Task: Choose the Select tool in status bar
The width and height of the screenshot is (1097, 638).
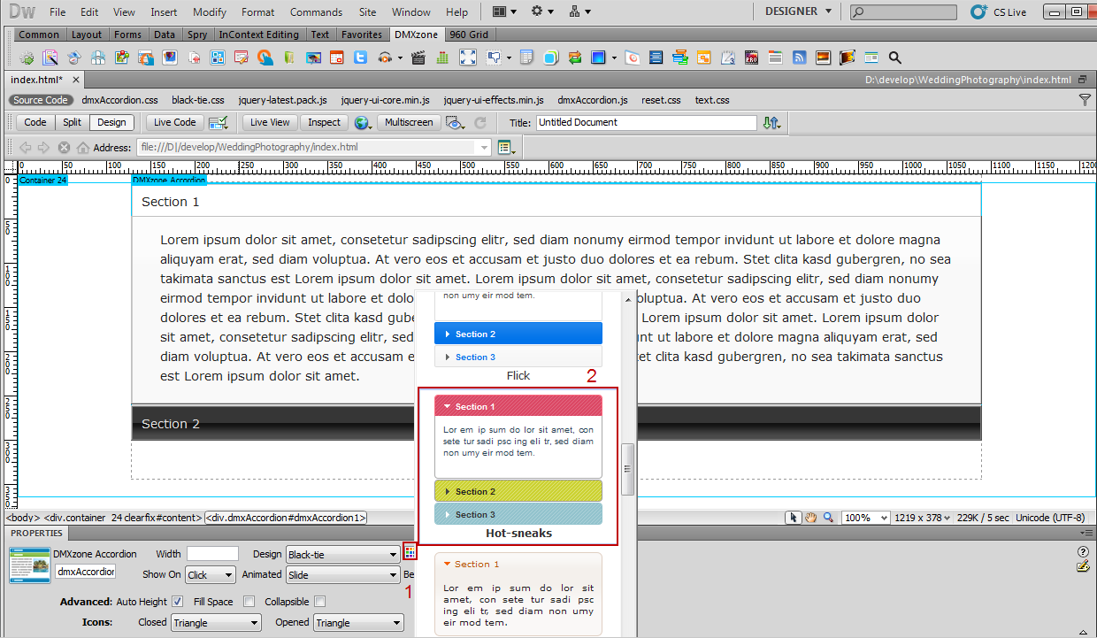Action: (795, 518)
